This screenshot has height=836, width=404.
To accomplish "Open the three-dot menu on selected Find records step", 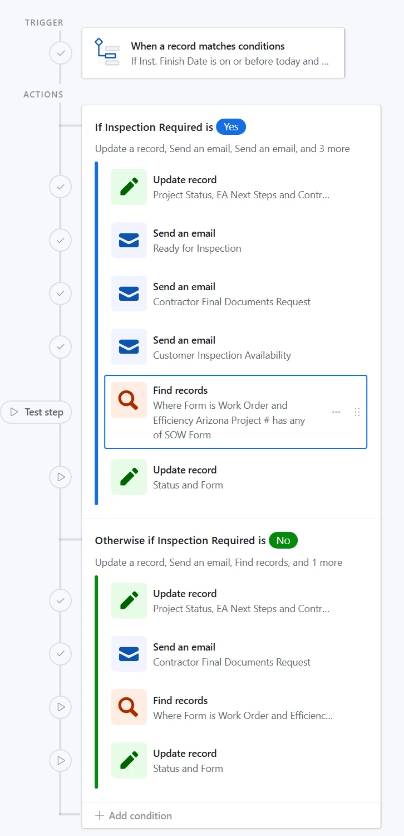I will (x=336, y=412).
